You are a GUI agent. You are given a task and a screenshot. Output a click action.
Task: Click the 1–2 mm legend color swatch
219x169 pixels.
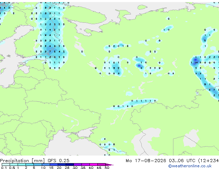(x=22, y=165)
